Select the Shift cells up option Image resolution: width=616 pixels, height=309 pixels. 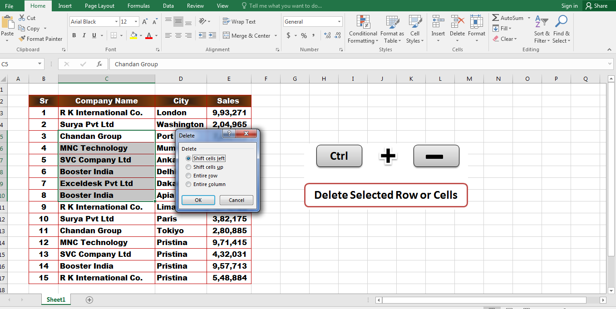[188, 167]
